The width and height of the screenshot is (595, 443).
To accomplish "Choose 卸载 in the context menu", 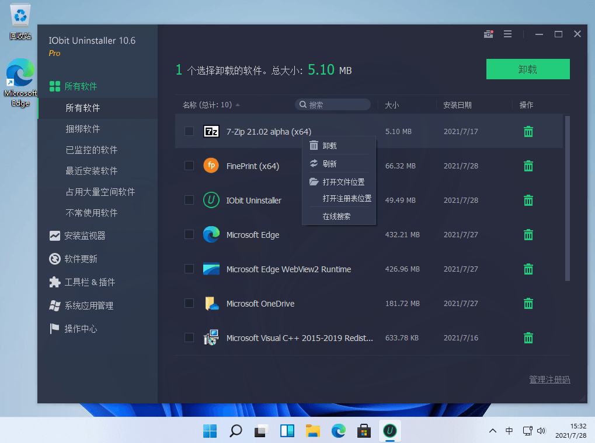I will coord(339,146).
